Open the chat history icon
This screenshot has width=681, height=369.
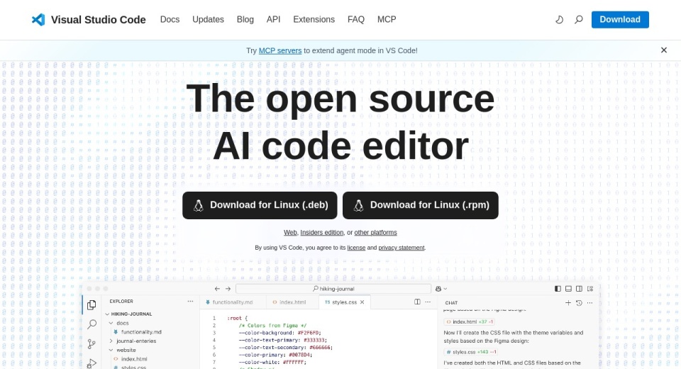(579, 303)
